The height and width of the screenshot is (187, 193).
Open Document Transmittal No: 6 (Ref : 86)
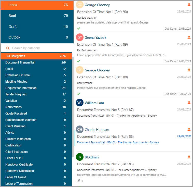[x=105, y=136]
